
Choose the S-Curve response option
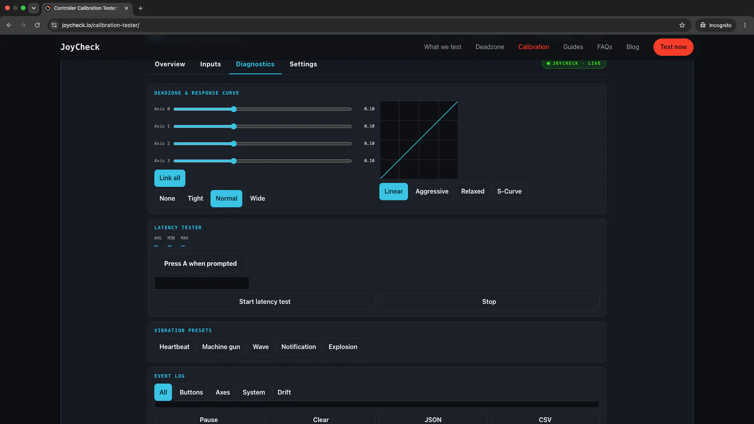point(509,192)
